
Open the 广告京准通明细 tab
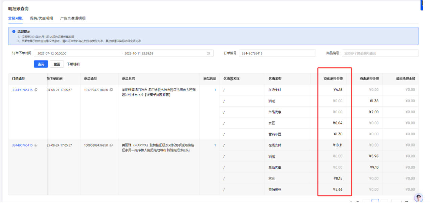(x=73, y=18)
